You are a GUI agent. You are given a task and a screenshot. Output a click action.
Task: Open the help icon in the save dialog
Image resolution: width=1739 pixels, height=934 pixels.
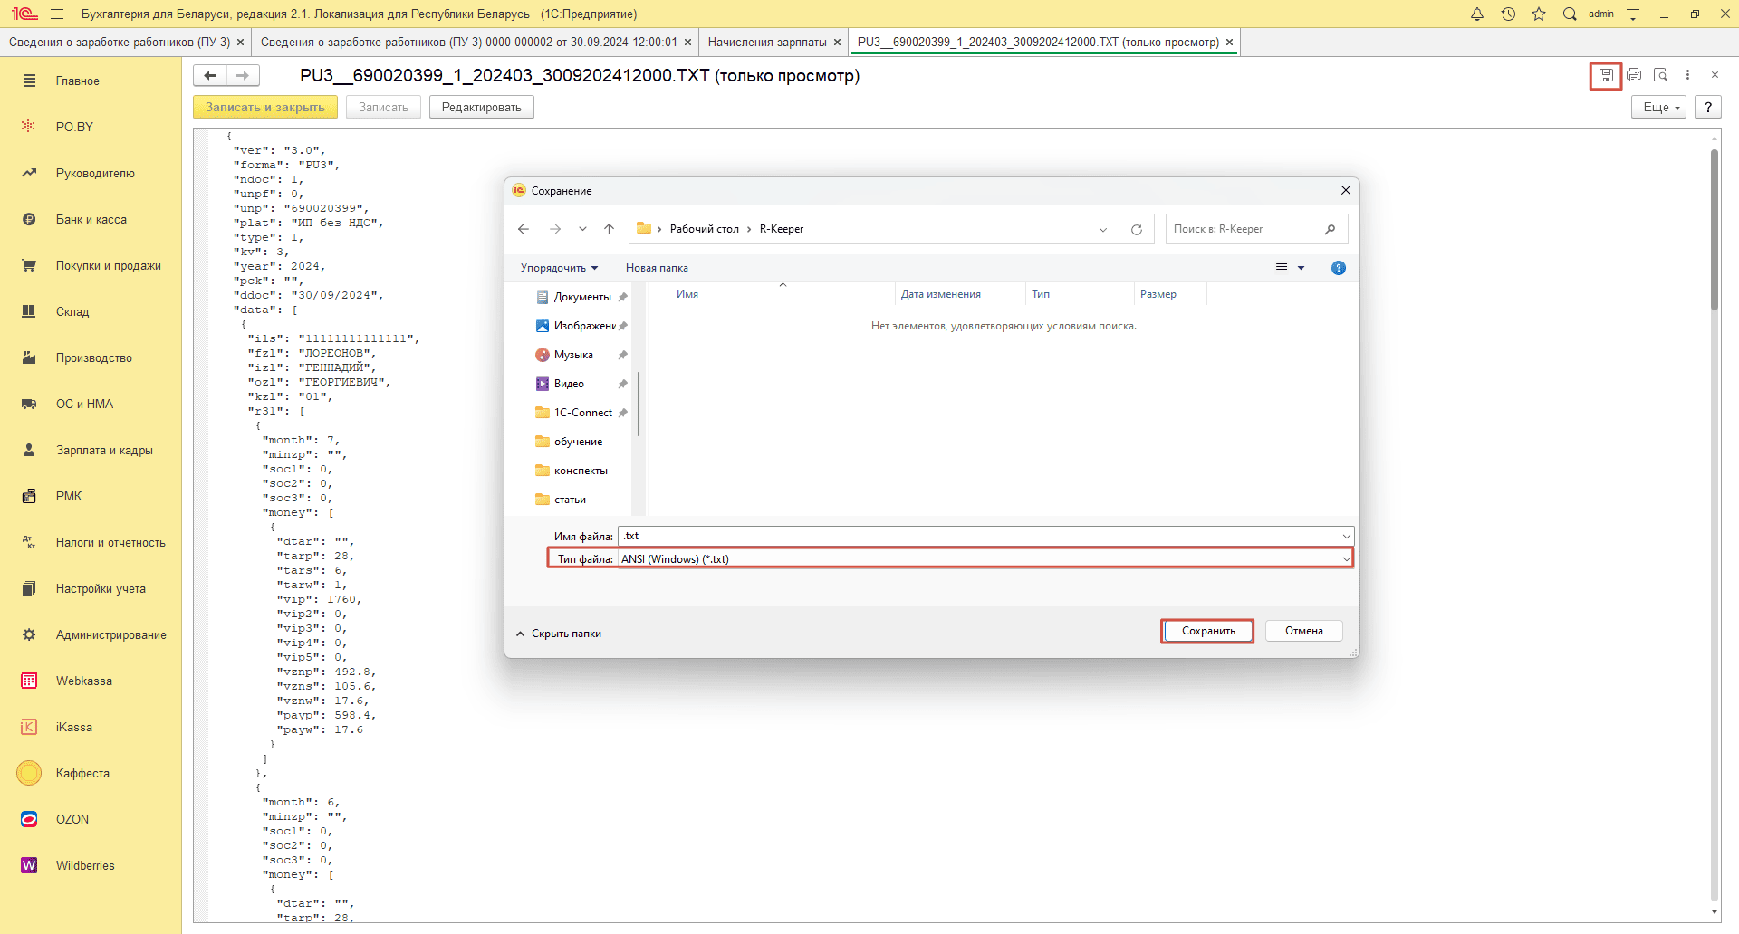click(1339, 268)
